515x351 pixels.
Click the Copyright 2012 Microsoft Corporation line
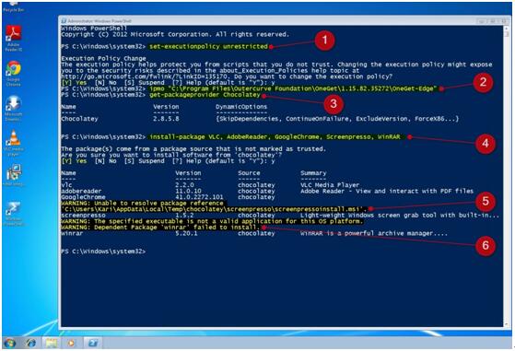point(175,34)
